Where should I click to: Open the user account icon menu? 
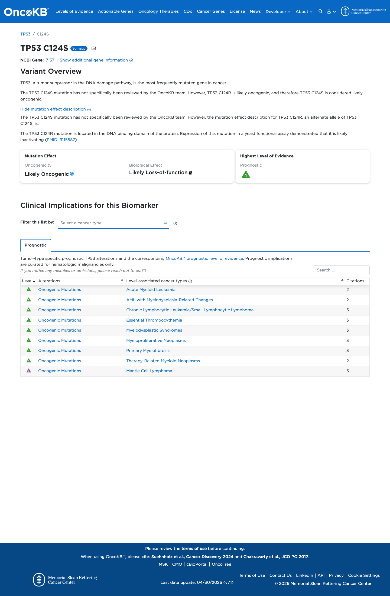(x=331, y=12)
